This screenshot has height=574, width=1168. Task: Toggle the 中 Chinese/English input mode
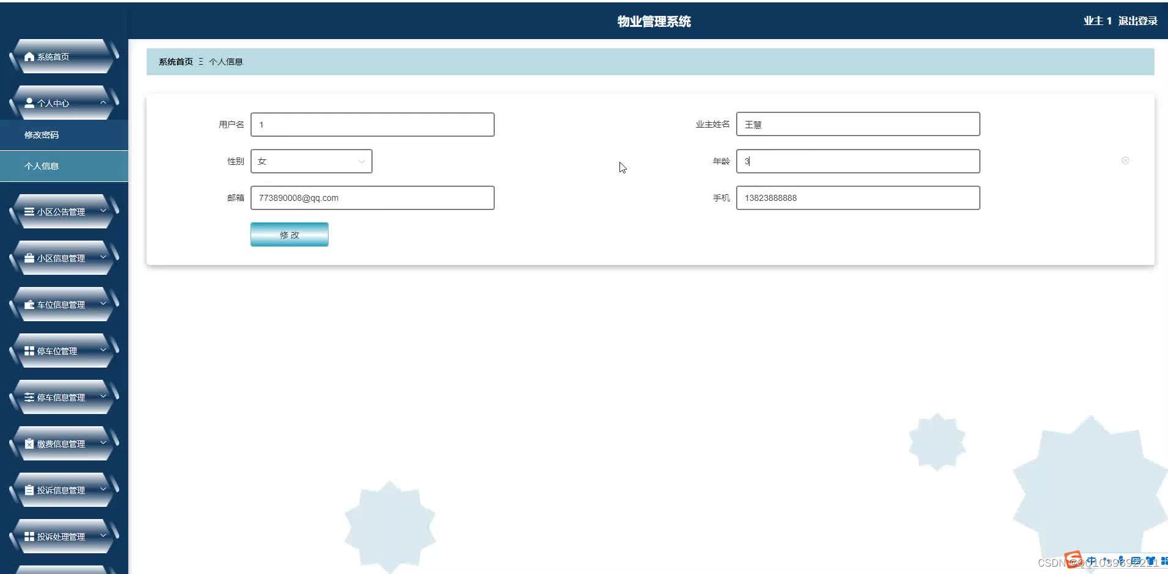coord(1092,561)
